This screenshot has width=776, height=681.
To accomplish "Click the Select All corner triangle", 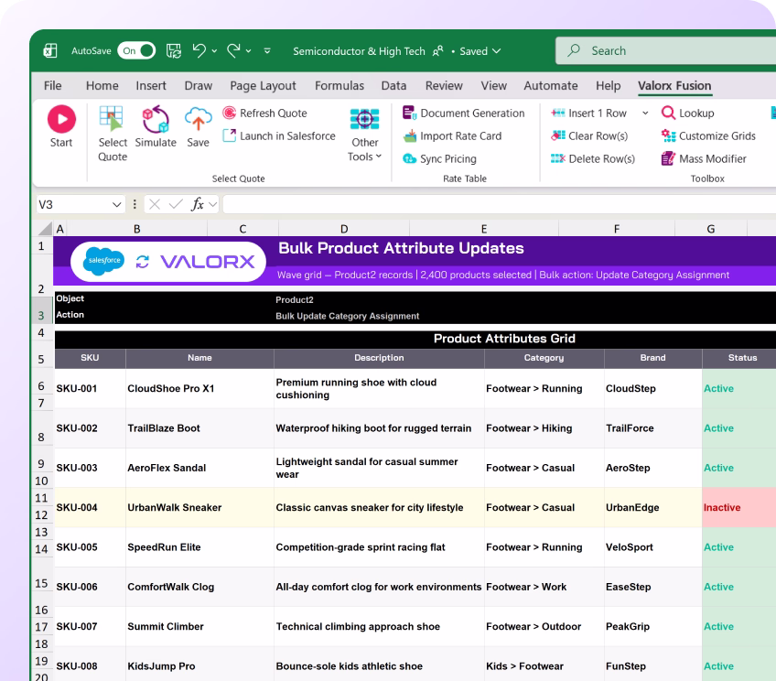I will pos(45,229).
